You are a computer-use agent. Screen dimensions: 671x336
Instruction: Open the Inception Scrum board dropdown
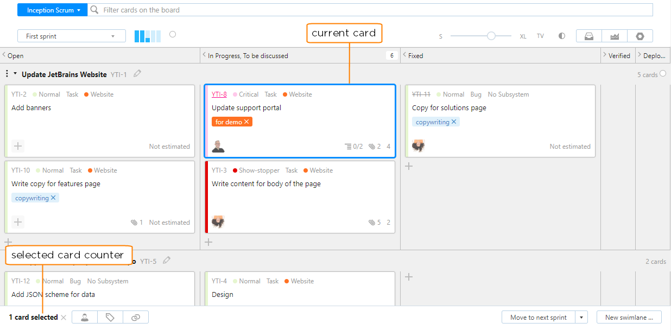52,10
